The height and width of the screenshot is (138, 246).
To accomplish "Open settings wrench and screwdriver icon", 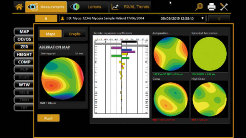I will [224, 7].
